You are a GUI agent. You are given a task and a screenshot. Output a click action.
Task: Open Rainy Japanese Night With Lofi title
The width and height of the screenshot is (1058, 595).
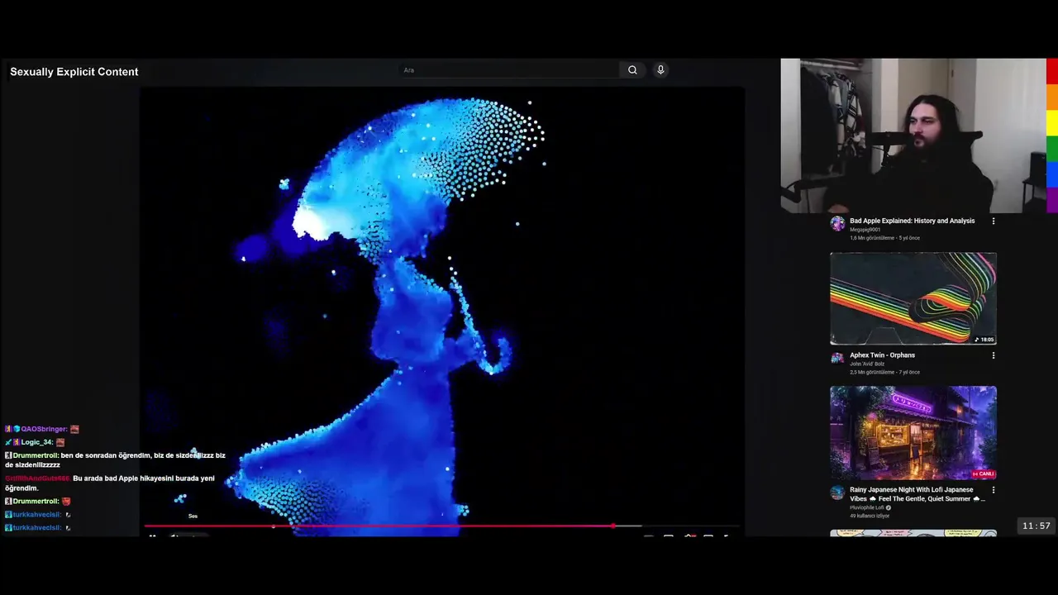(x=917, y=494)
